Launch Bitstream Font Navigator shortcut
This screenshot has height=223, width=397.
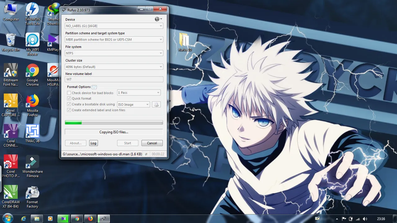pyautogui.click(x=11, y=75)
